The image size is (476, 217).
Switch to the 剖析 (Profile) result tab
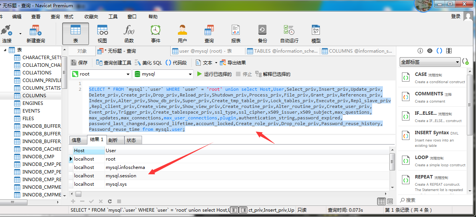point(113,140)
